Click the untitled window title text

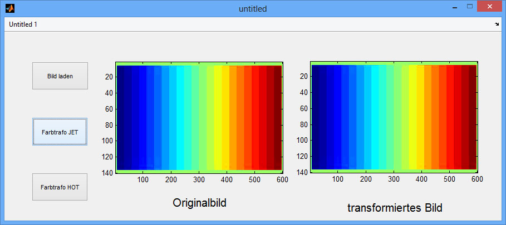(253, 9)
